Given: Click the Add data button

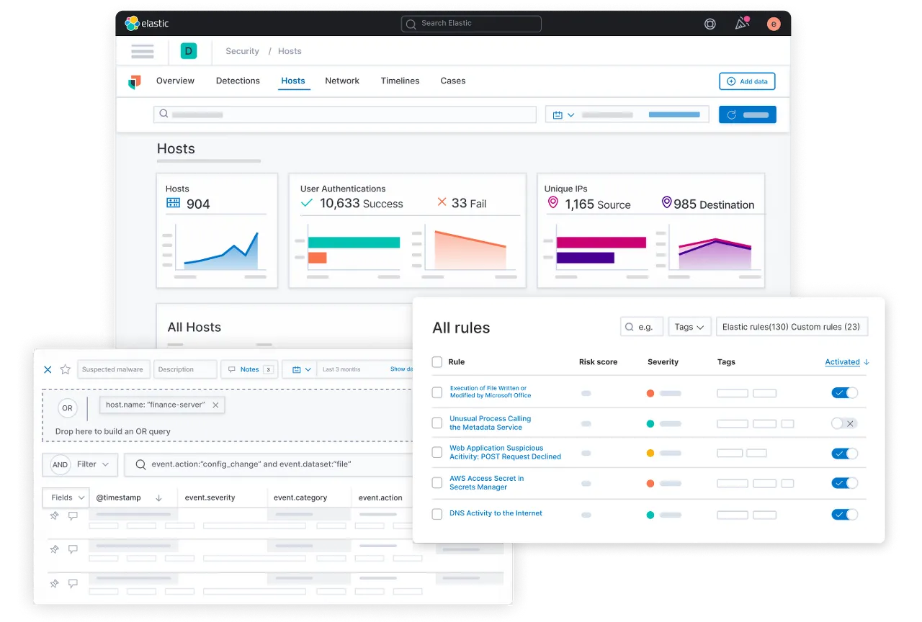Looking at the screenshot, I should (747, 81).
